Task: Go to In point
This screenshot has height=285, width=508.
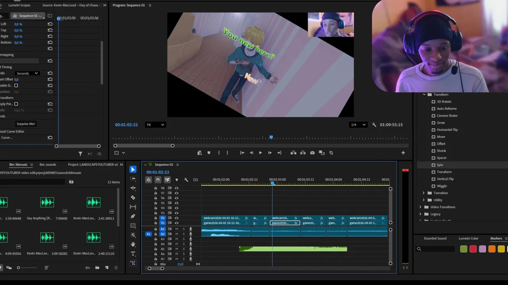Action: pyautogui.click(x=242, y=153)
